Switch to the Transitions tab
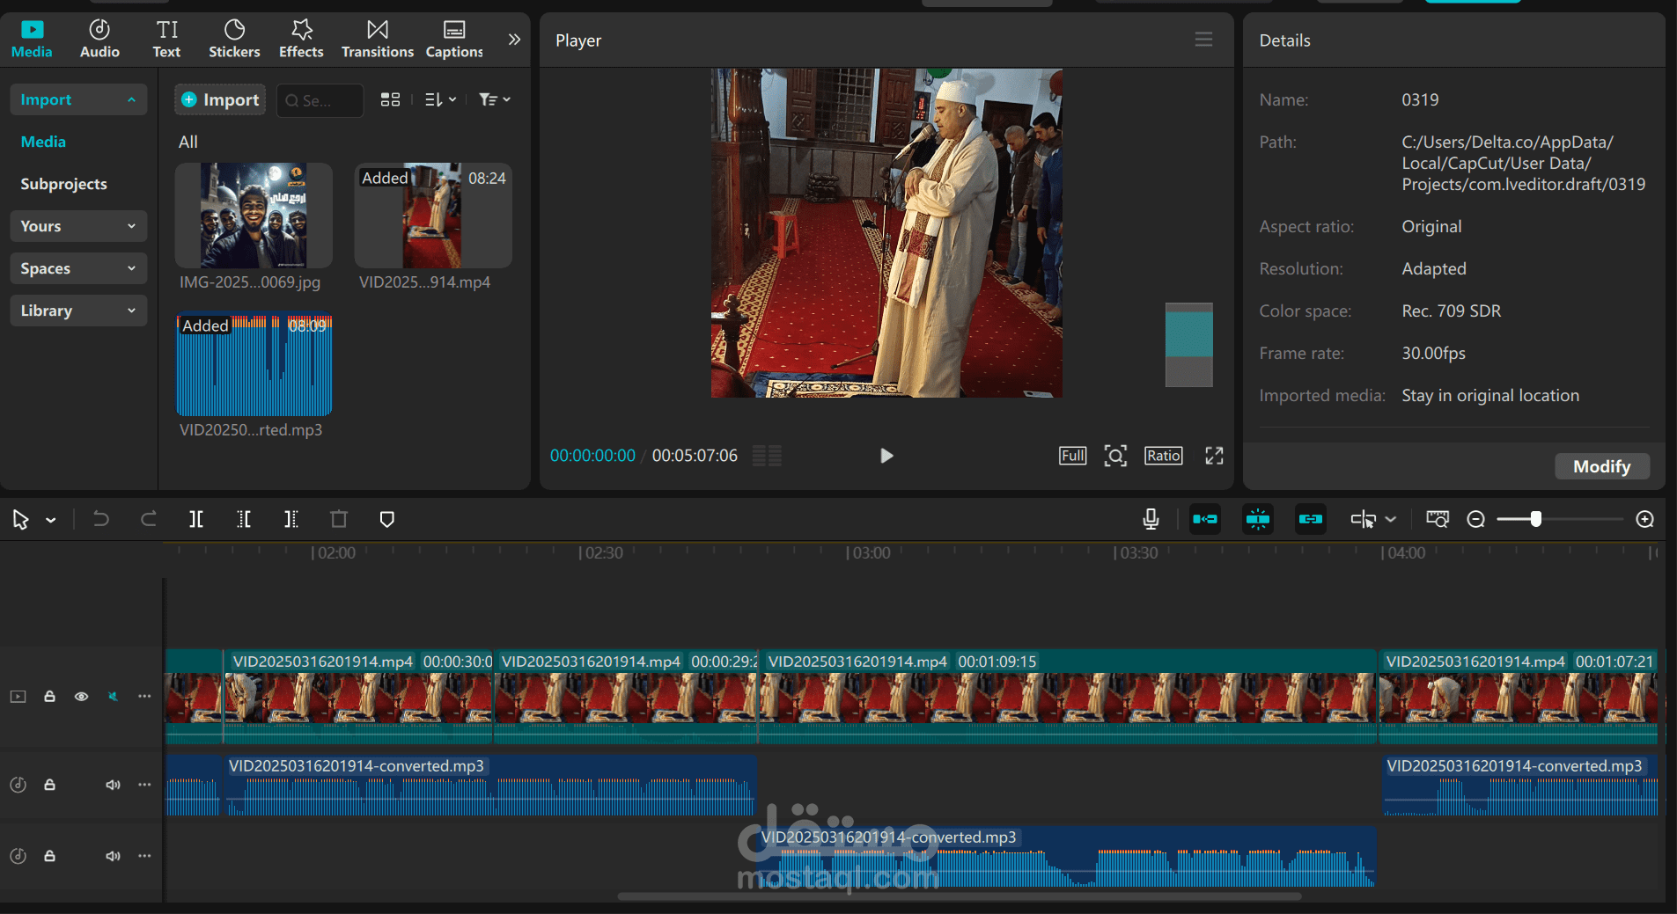This screenshot has height=914, width=1677. click(x=377, y=40)
